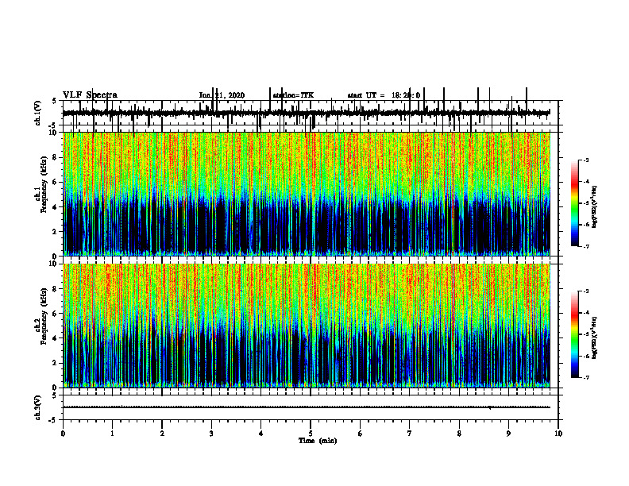Image resolution: width=629 pixels, height=486 pixels.
Task: Click the "Time (min)" axis label
Action: 318,441
